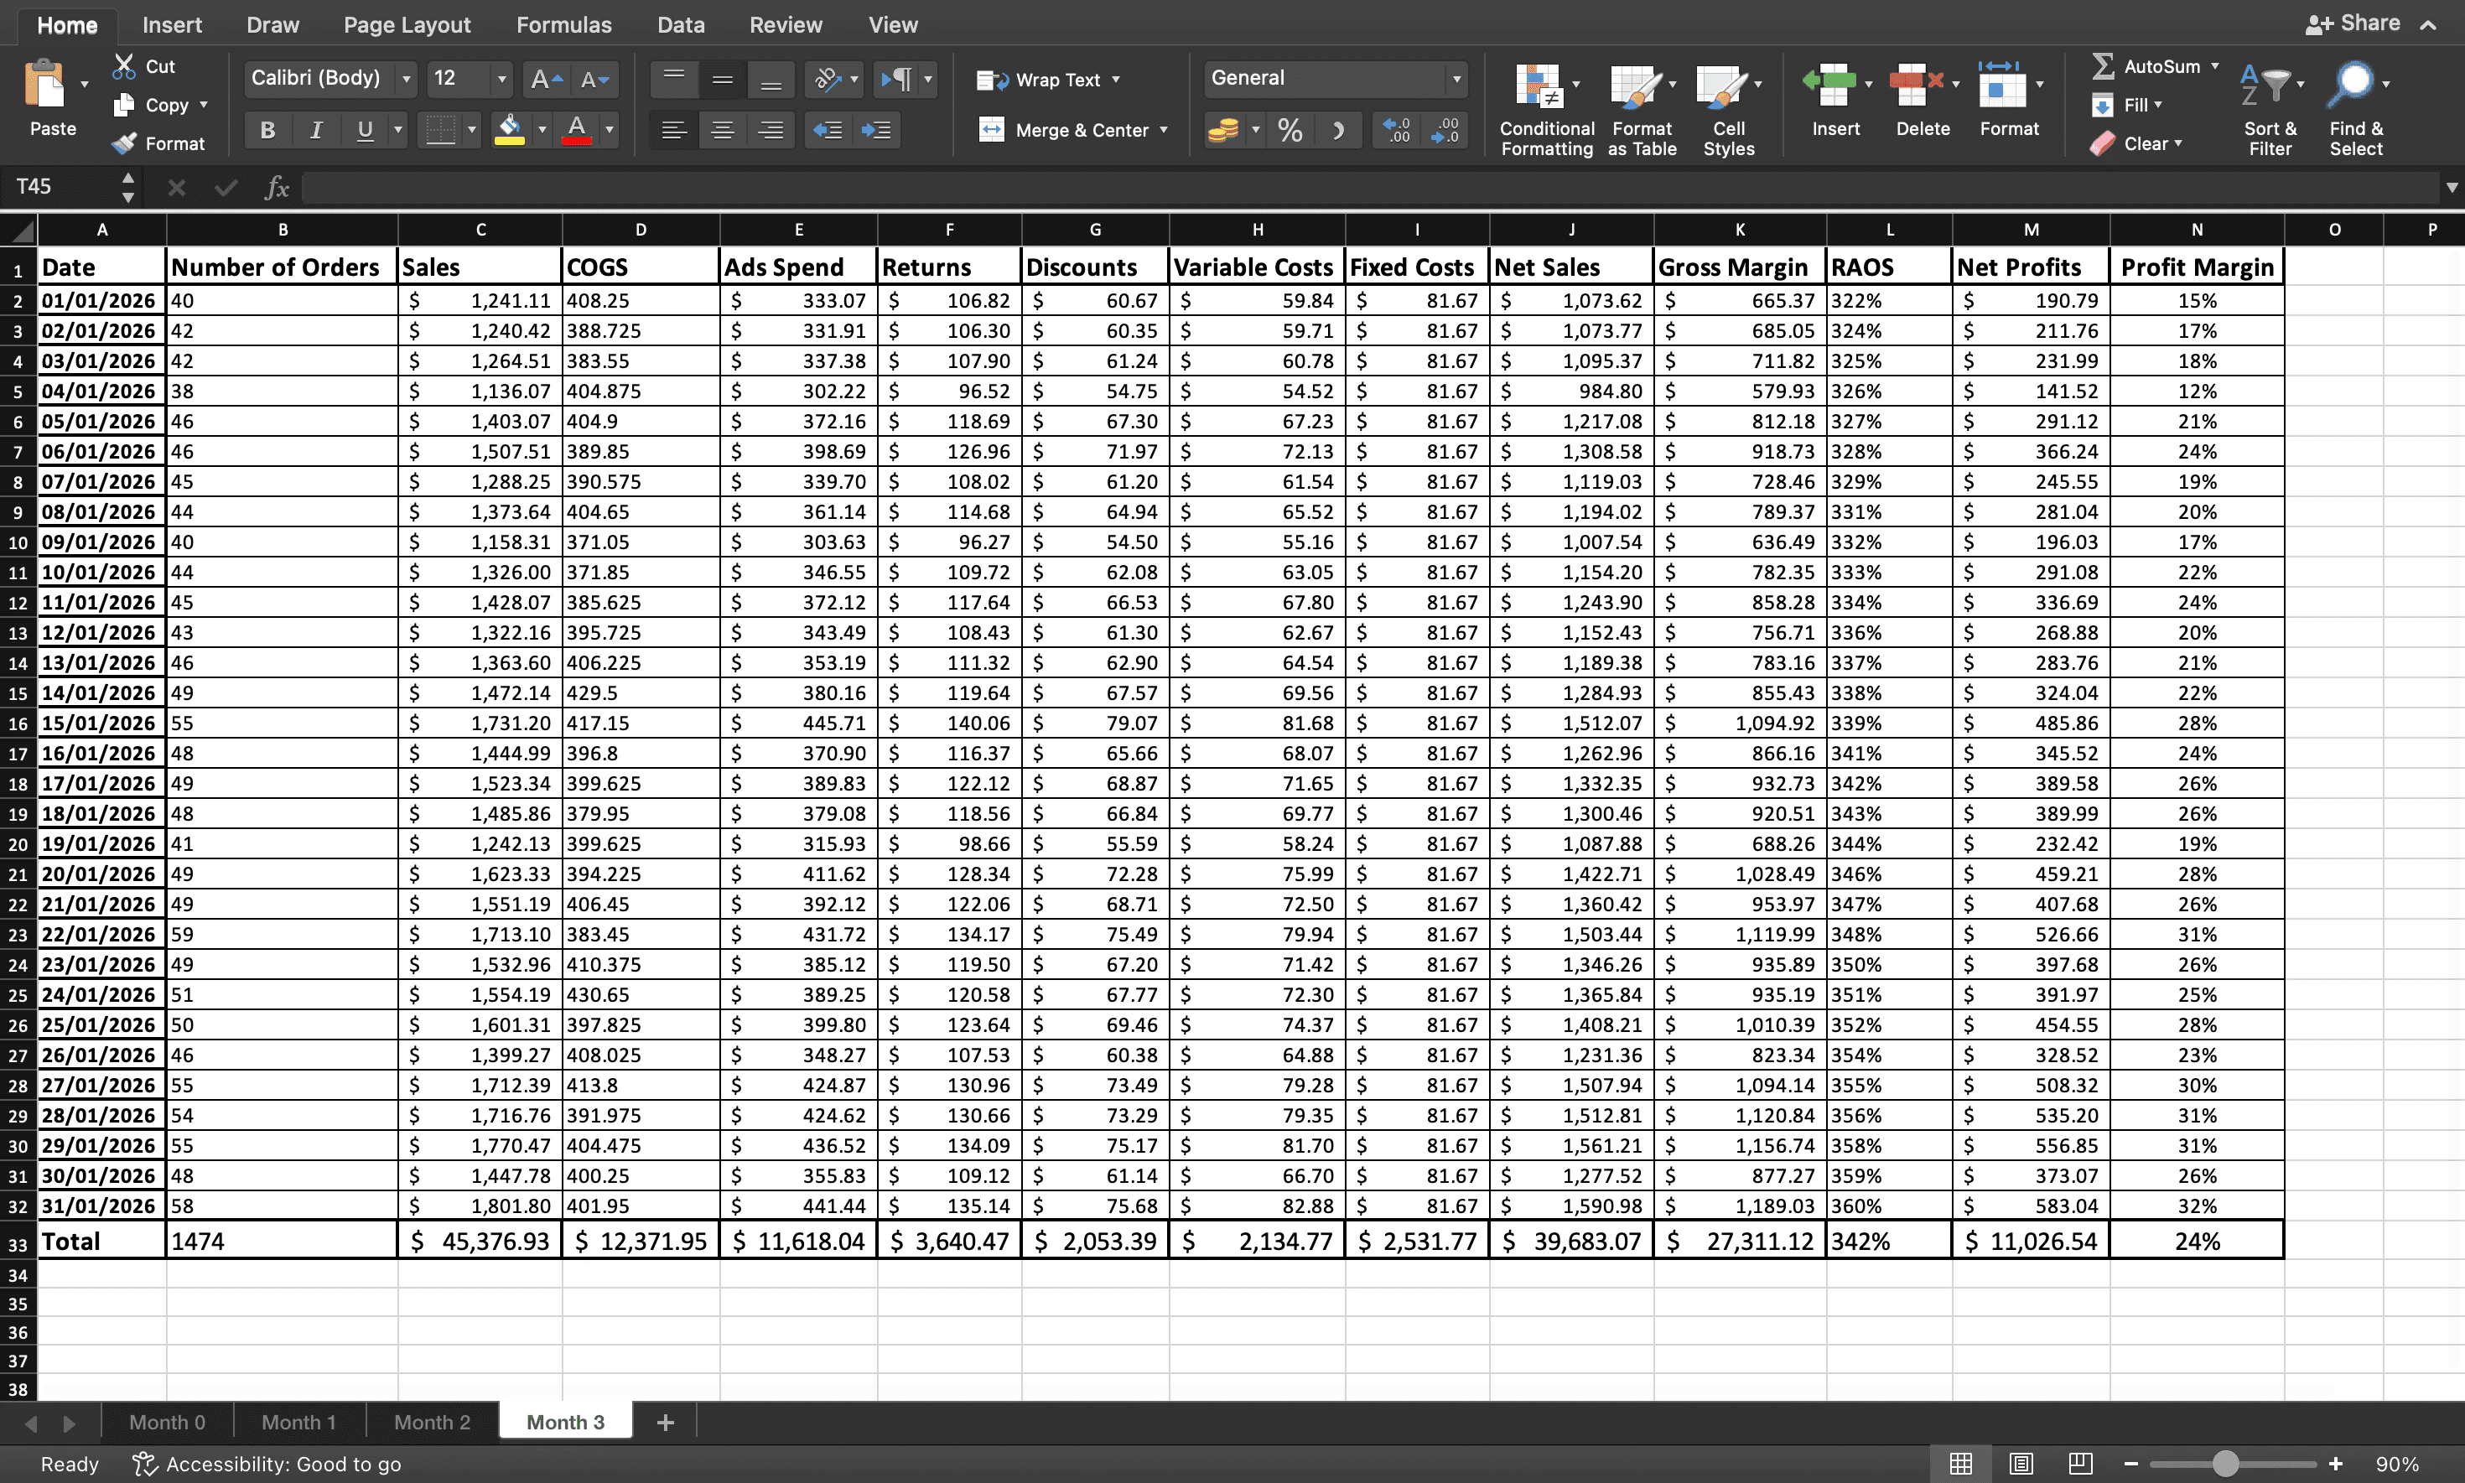Click the percent style icon

point(1289,131)
